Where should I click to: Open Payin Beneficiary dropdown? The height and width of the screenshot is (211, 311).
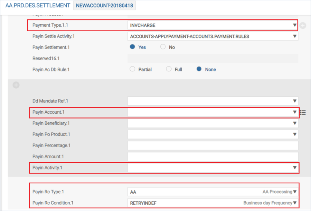click(x=294, y=123)
